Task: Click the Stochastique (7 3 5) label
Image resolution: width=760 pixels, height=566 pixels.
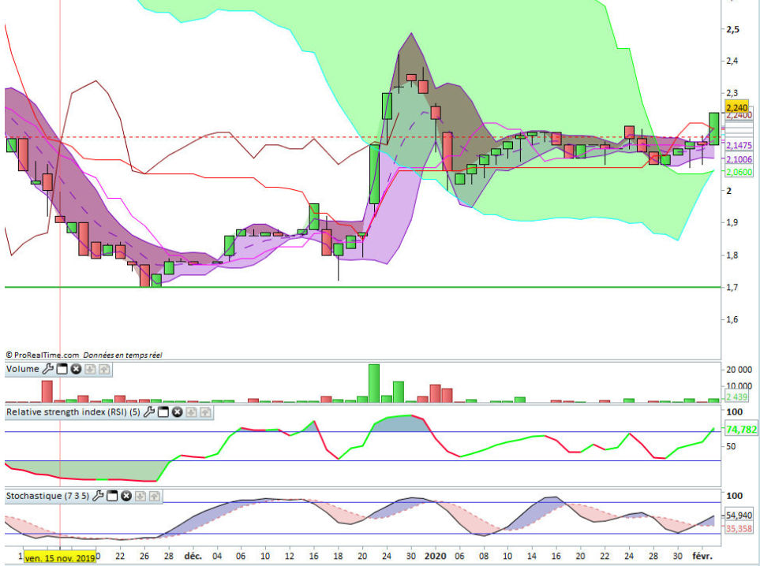Action: [x=47, y=496]
